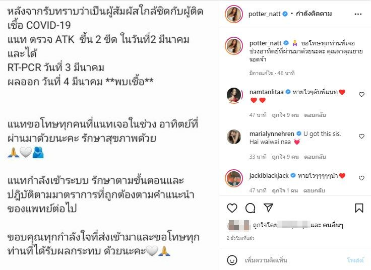Like namtanlitaa's comment heart
Viewport: 371px width, 270px height.
361,94
